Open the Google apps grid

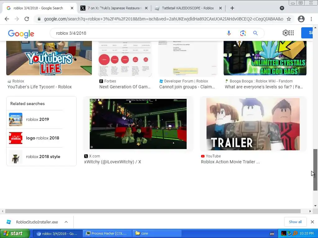click(x=291, y=33)
